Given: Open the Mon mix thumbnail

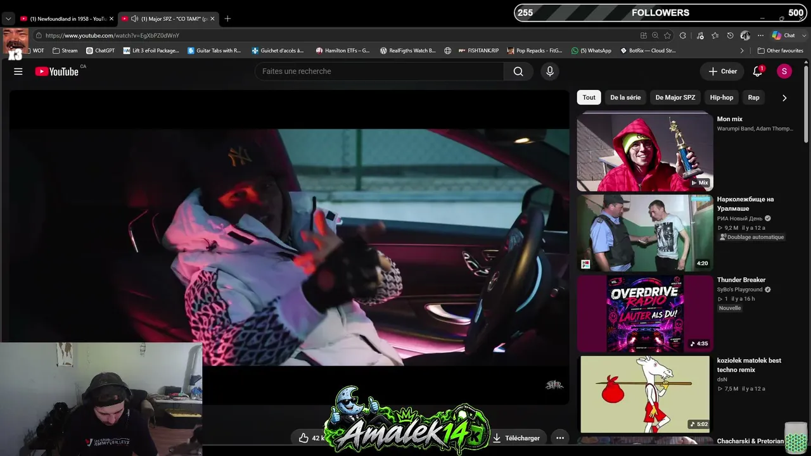Looking at the screenshot, I should pos(645,153).
